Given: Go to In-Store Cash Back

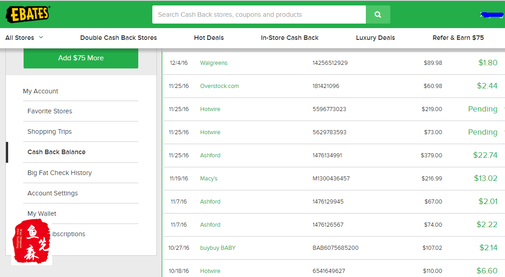Looking at the screenshot, I should 290,38.
